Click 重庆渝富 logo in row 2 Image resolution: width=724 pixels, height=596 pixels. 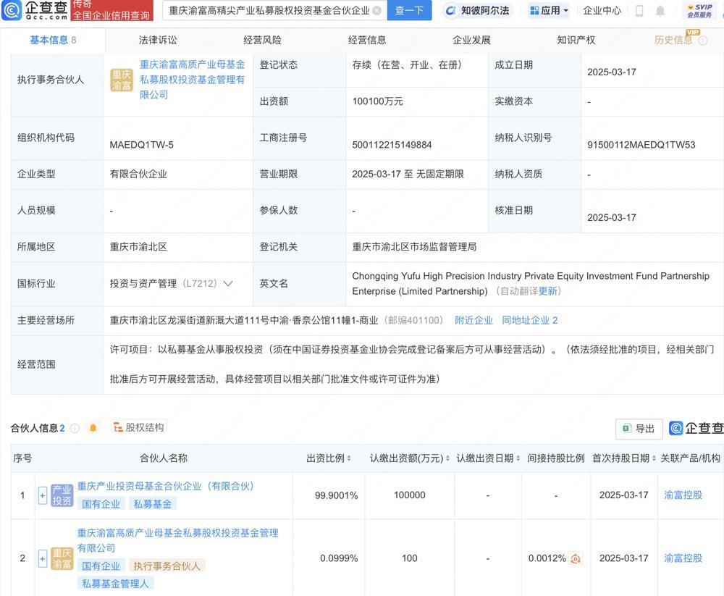tap(62, 558)
